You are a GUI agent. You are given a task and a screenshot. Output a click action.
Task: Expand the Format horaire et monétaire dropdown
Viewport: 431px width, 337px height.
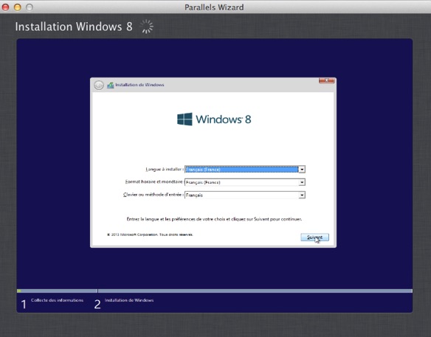tap(245, 182)
